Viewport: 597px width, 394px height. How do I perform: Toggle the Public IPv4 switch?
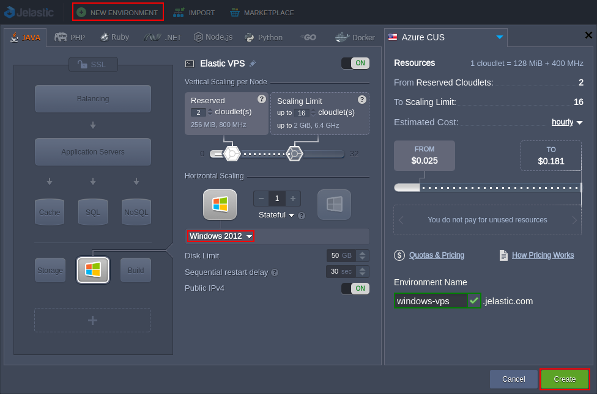pyautogui.click(x=355, y=288)
